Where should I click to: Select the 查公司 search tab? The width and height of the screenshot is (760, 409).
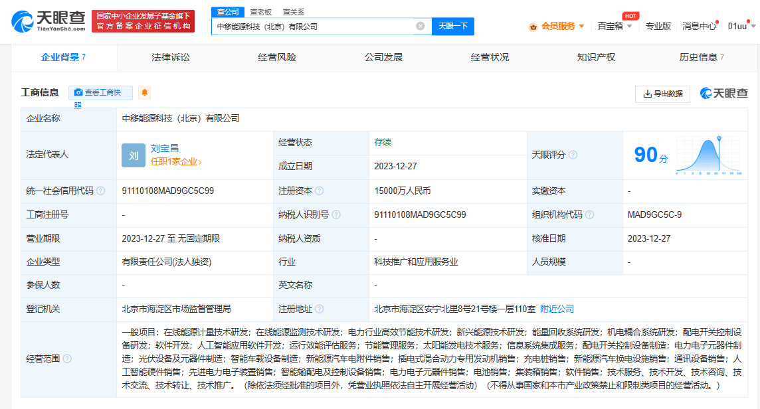click(228, 12)
